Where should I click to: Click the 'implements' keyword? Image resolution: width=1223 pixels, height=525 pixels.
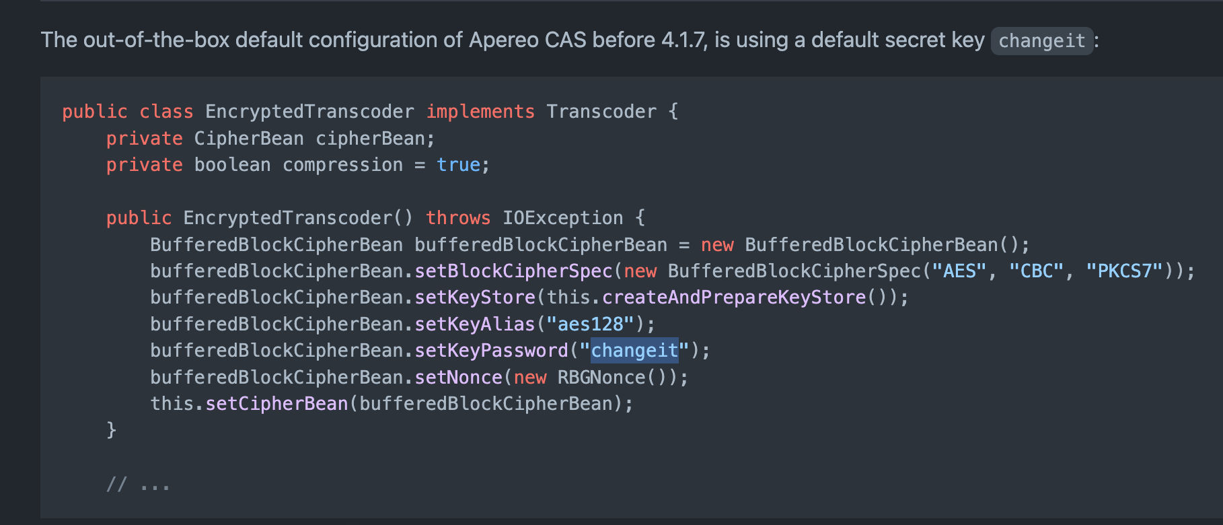click(x=480, y=112)
